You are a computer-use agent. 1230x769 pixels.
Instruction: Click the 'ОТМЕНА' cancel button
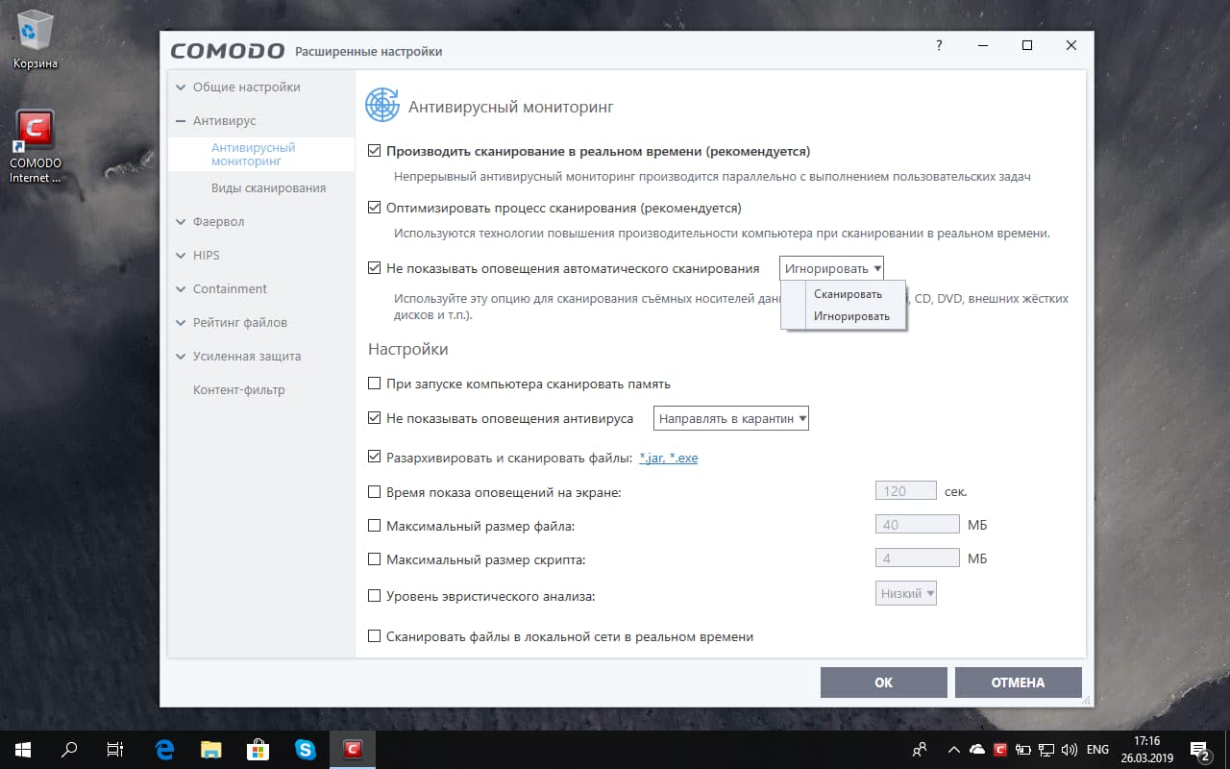click(x=1019, y=682)
